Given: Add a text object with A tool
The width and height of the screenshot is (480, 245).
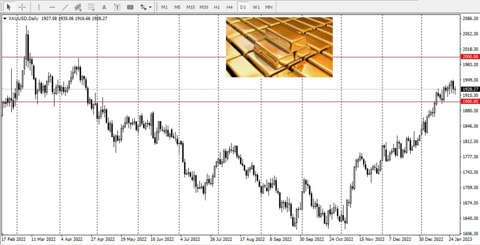Looking at the screenshot, I should point(104,7).
